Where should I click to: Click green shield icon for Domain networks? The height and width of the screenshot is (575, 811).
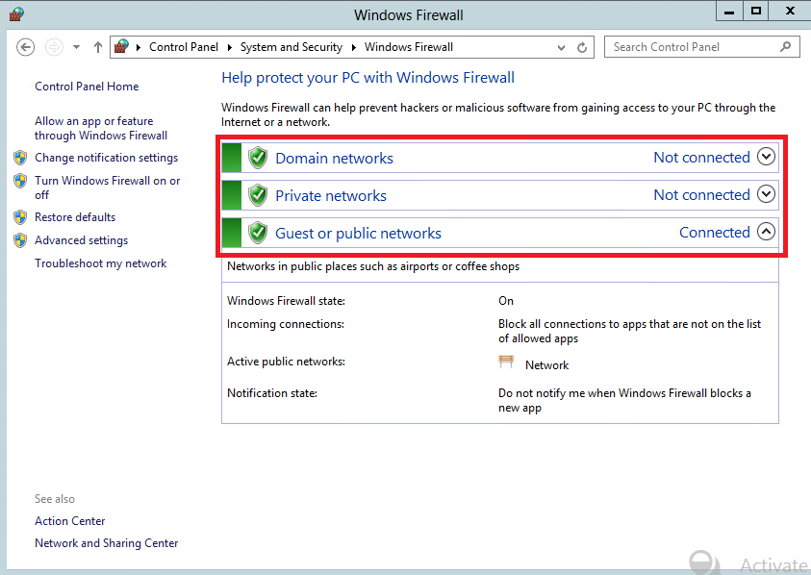pos(258,158)
